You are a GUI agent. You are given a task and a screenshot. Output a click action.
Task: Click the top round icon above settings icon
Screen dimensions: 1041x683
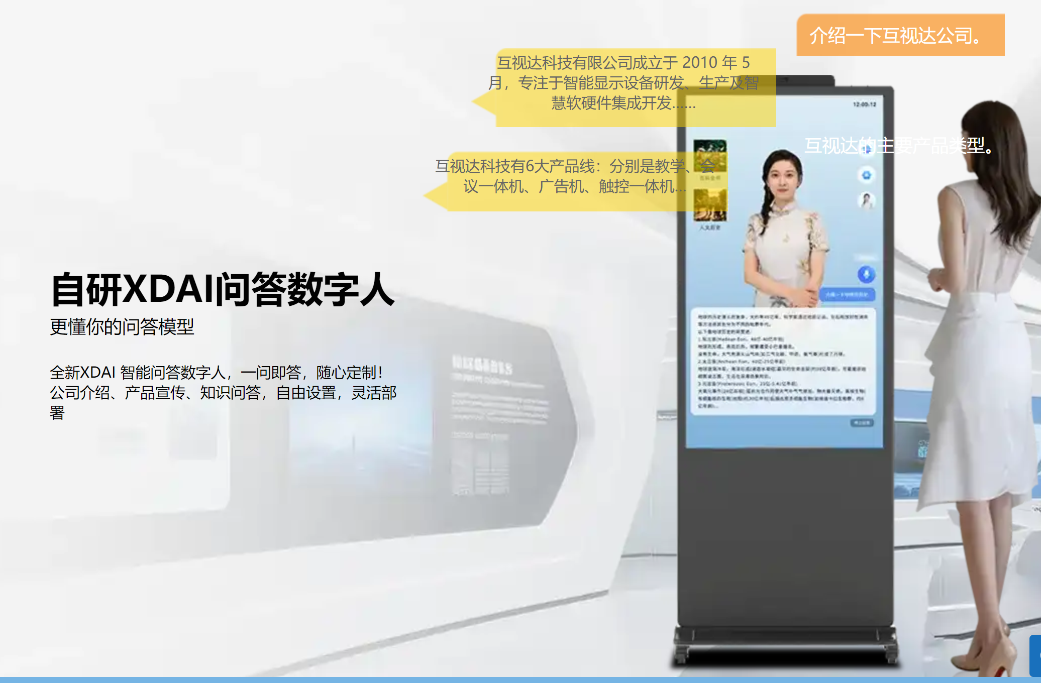[867, 150]
